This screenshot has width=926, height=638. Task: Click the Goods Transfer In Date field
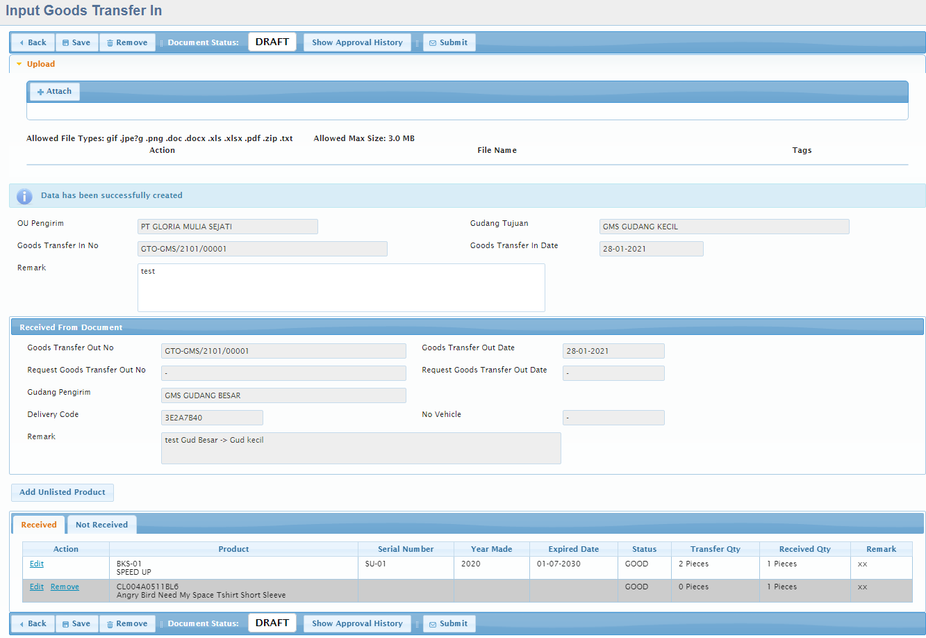pos(652,249)
